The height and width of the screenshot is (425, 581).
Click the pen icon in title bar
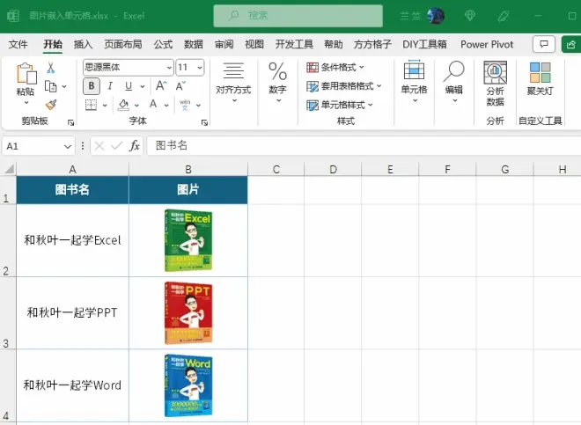click(x=504, y=16)
